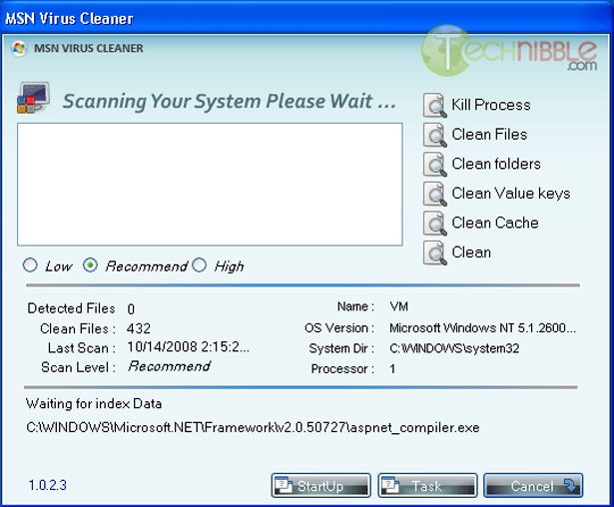Click the plain Clean label
614x507 pixels.
coord(471,253)
